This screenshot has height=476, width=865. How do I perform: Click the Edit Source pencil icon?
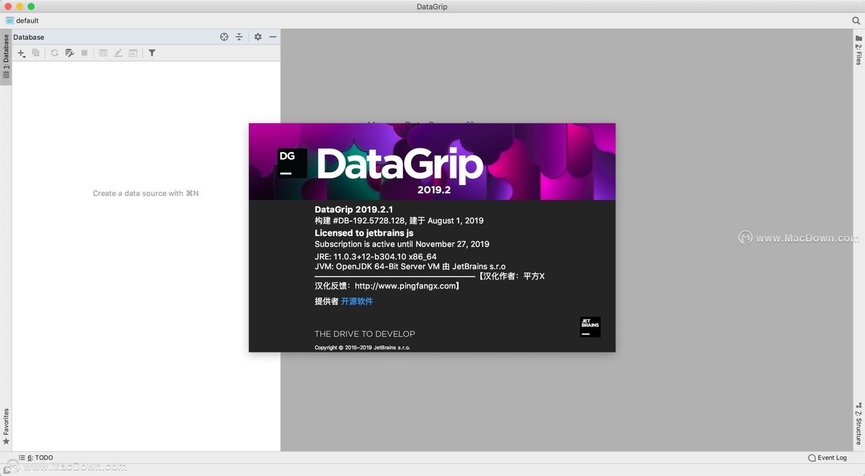pos(118,53)
